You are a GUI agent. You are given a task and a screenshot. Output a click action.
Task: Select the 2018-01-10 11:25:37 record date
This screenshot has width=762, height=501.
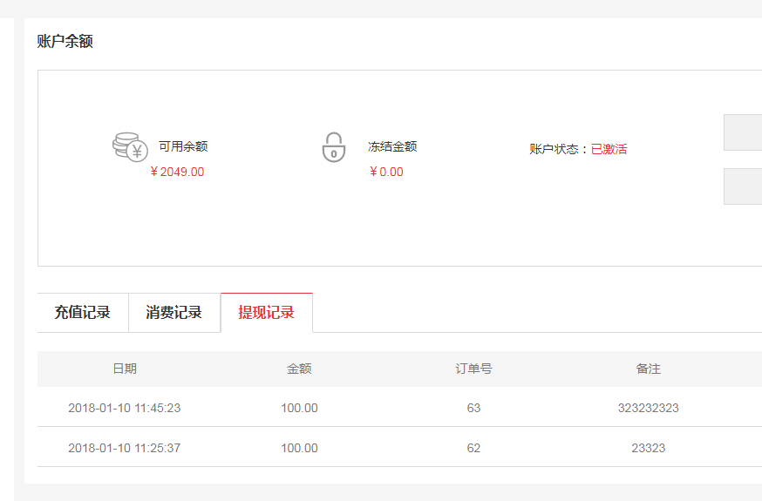pyautogui.click(x=125, y=448)
